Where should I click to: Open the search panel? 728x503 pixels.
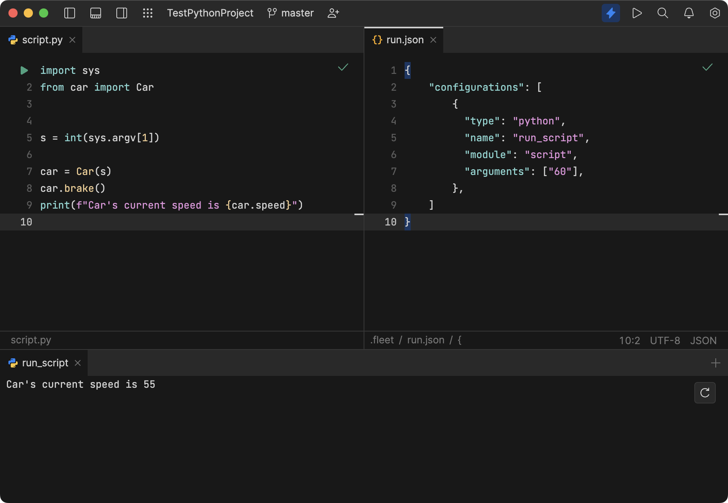coord(663,13)
